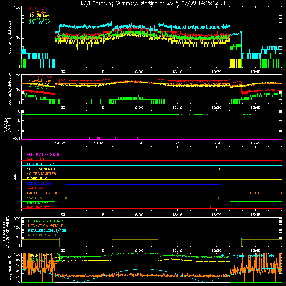The image size is (286, 286).
Task: Click the yellow 12-25 keV legend label
Action: 39,16
